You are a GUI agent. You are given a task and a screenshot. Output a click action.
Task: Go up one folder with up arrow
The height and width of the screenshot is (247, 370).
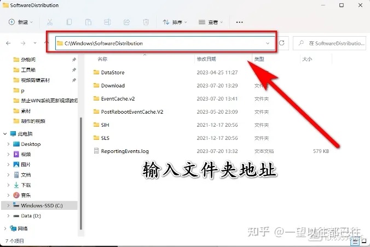point(47,43)
